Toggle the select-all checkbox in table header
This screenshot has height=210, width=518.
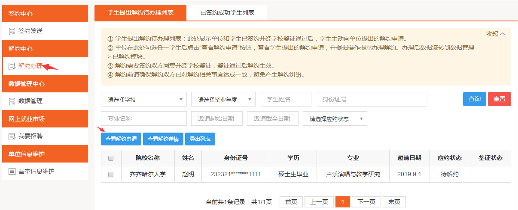[x=111, y=158]
